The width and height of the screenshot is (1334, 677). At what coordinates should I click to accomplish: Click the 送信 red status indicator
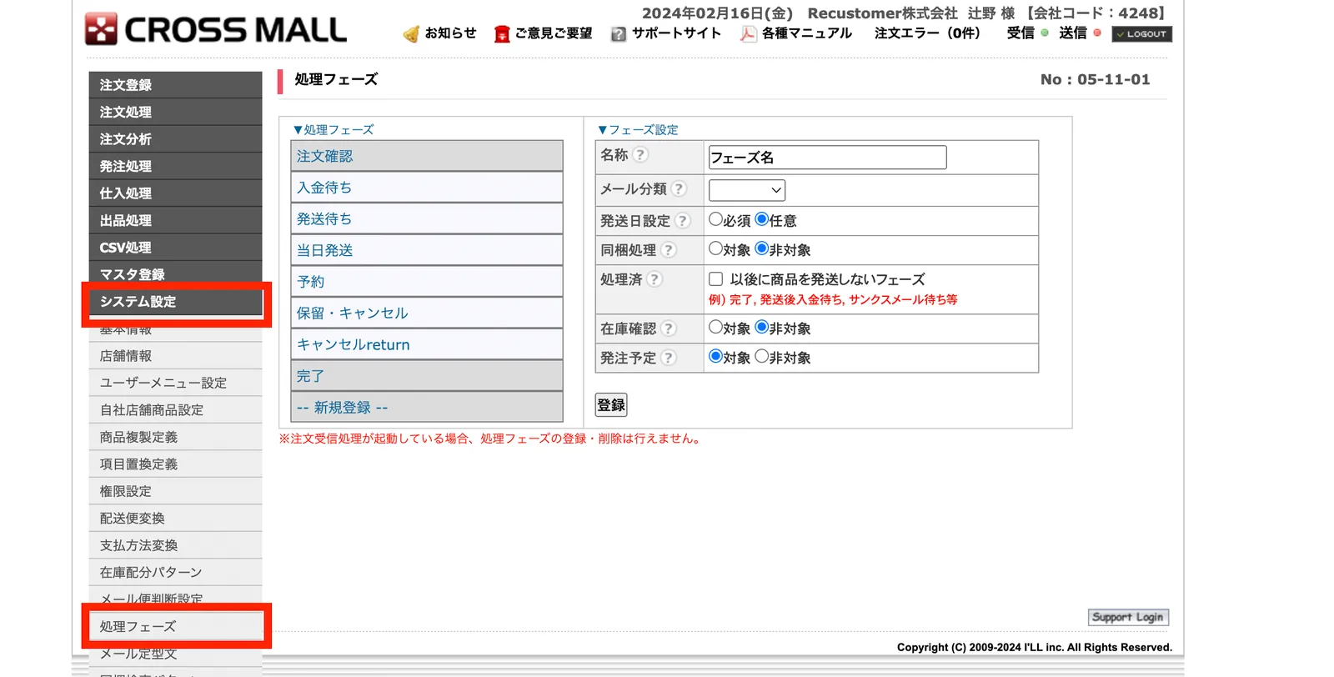pyautogui.click(x=1097, y=33)
